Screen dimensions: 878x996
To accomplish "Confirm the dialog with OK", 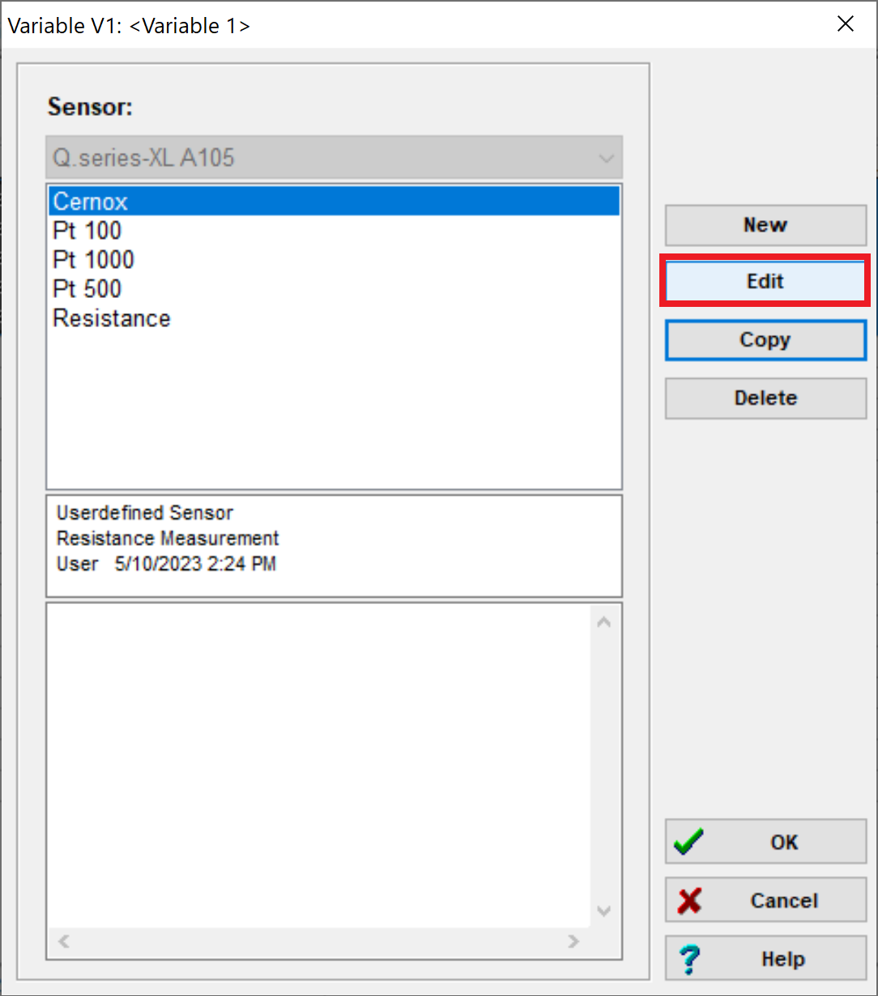I will pos(765,842).
